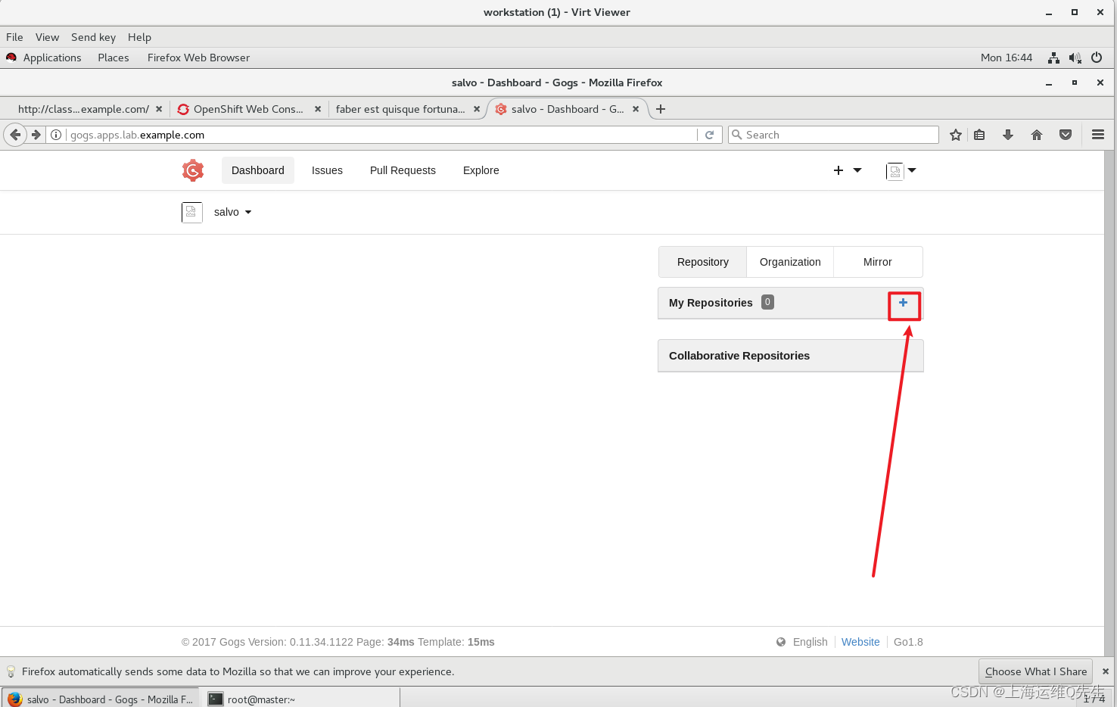Click the Mon 16:44 clock
This screenshot has height=707, width=1117.
tap(1007, 58)
